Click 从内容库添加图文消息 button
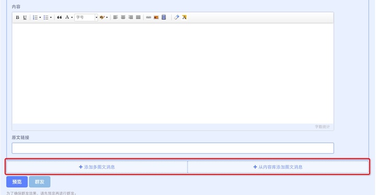The width and height of the screenshot is (376, 195). [278, 167]
